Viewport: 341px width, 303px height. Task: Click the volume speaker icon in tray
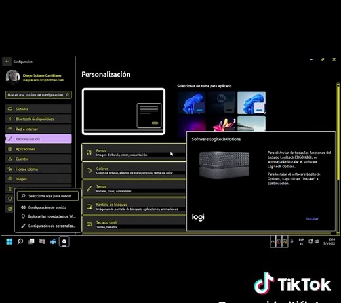(317, 241)
